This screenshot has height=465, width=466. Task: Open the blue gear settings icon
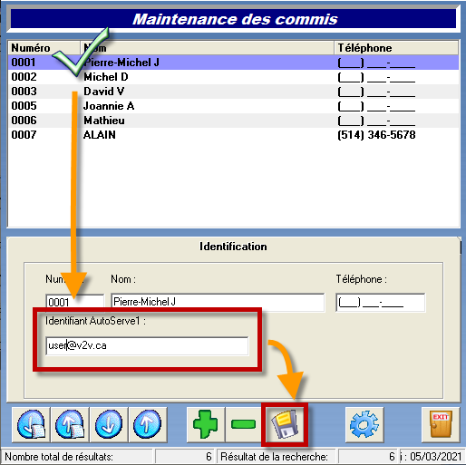click(364, 424)
